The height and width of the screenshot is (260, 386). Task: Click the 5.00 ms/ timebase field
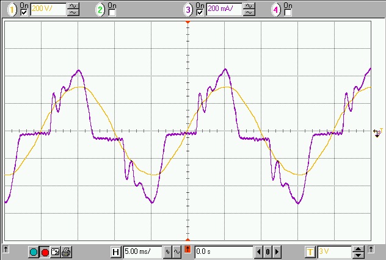point(142,251)
